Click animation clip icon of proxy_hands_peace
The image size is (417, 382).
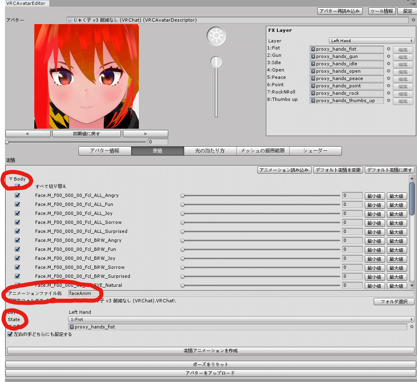pos(313,78)
